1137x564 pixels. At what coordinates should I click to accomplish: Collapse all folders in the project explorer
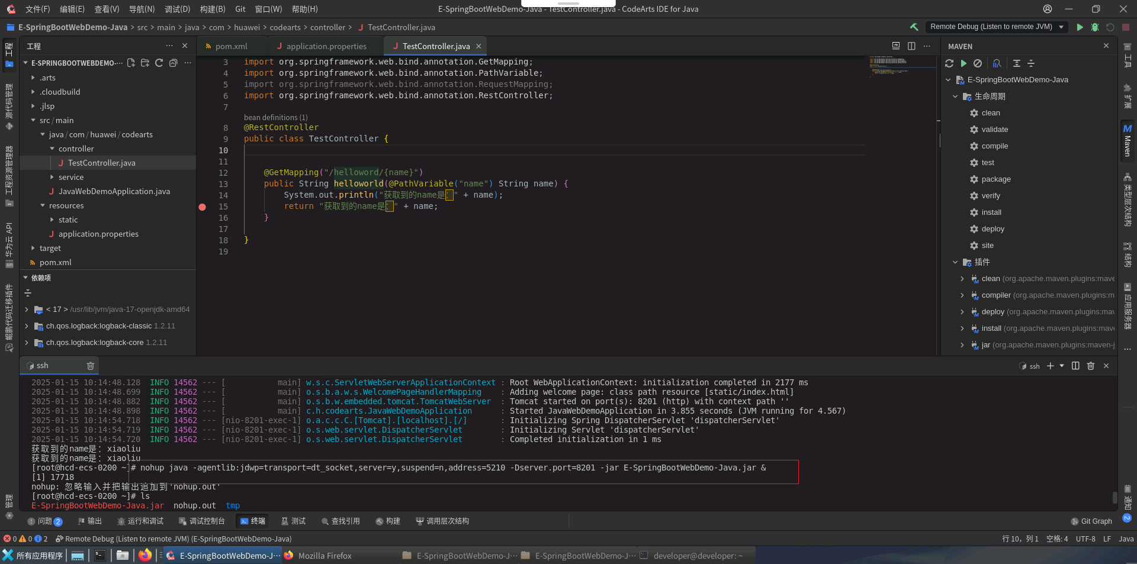pos(174,63)
